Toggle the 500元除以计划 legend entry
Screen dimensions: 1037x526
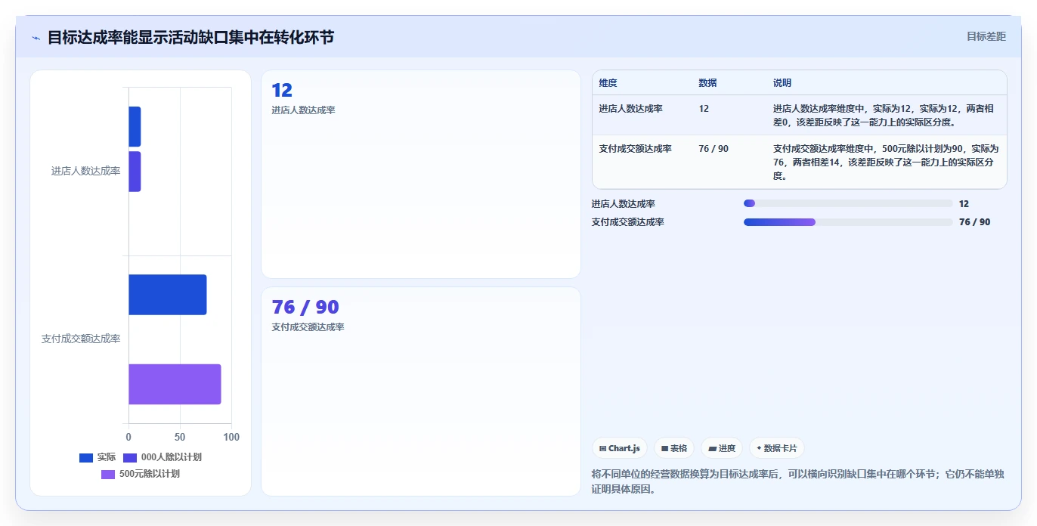(x=141, y=474)
